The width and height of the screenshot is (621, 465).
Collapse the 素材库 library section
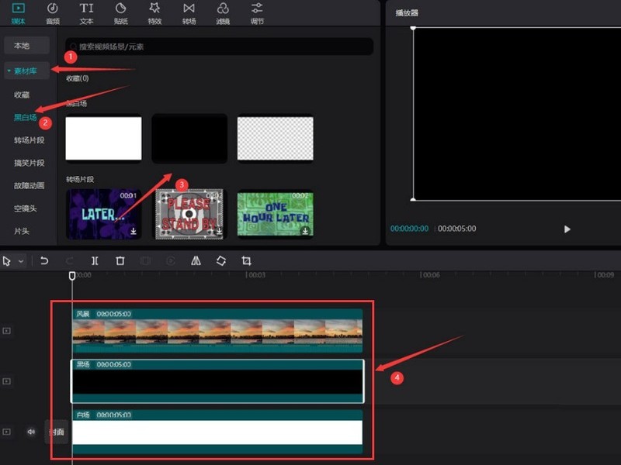pos(26,71)
